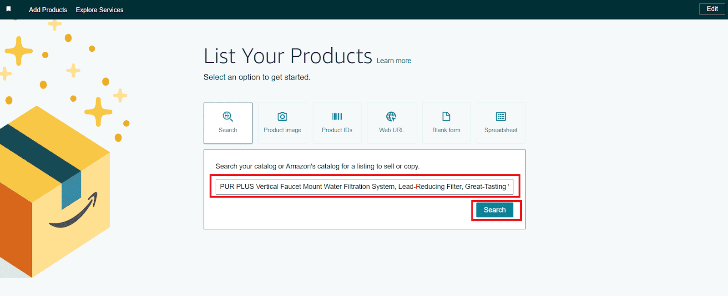Open the Explore Services menu
Screen dimensions: 728x296
point(100,10)
